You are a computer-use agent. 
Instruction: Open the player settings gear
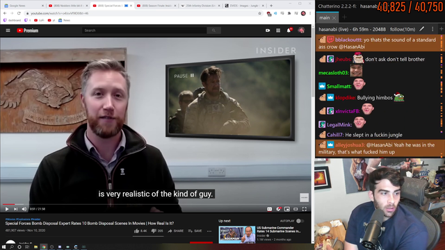[x=278, y=209]
